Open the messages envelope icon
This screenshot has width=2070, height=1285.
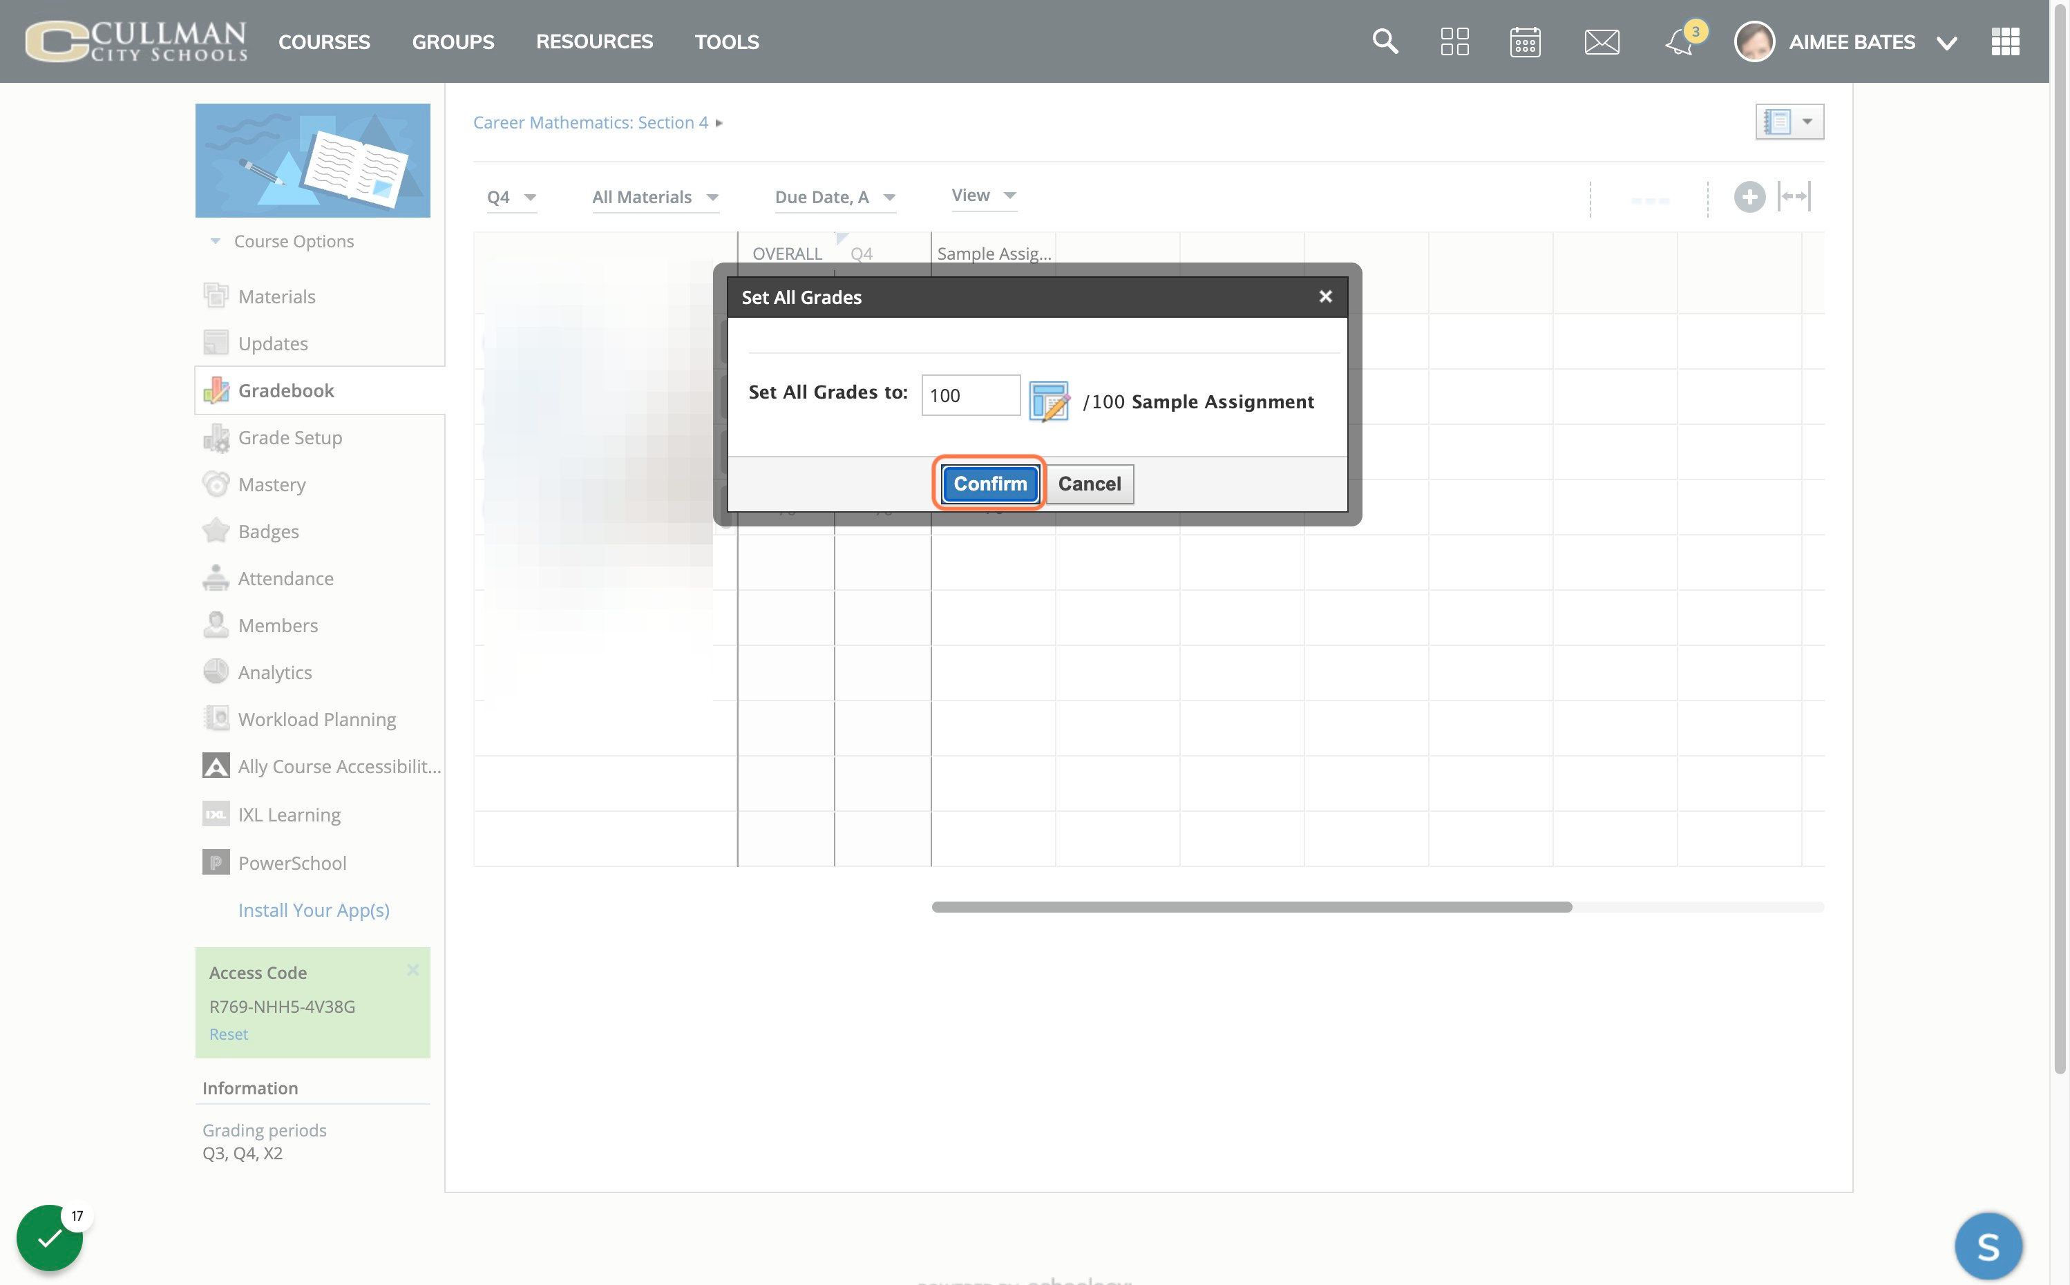point(1602,41)
